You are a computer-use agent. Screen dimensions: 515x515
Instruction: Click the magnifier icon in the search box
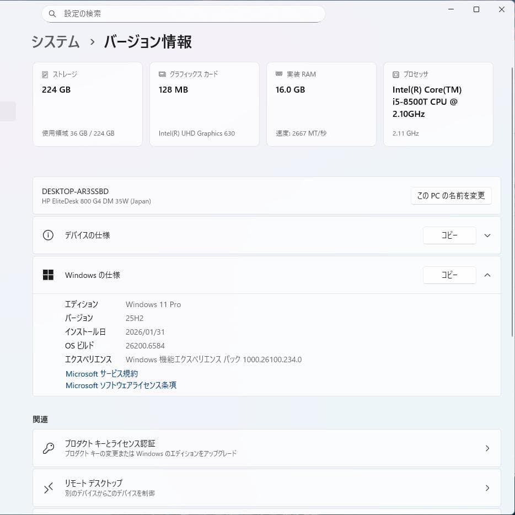pyautogui.click(x=52, y=13)
